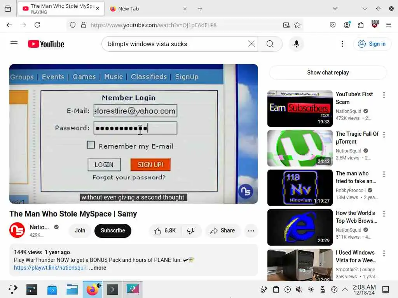Click the video player to pause
Screen dimensions: 398x298
tap(134, 133)
